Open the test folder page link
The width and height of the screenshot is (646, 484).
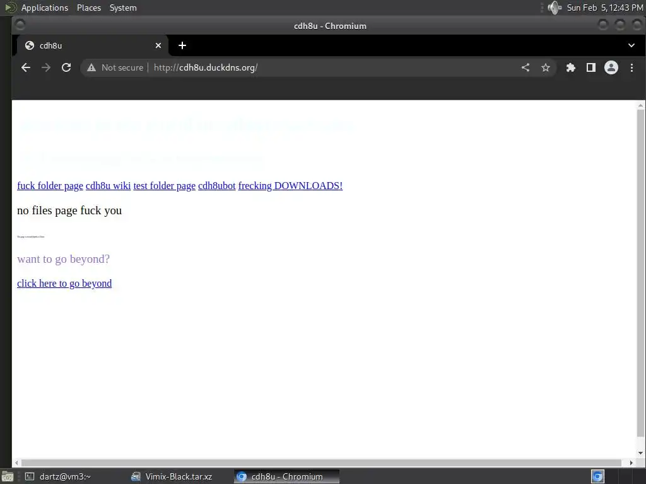165,186
